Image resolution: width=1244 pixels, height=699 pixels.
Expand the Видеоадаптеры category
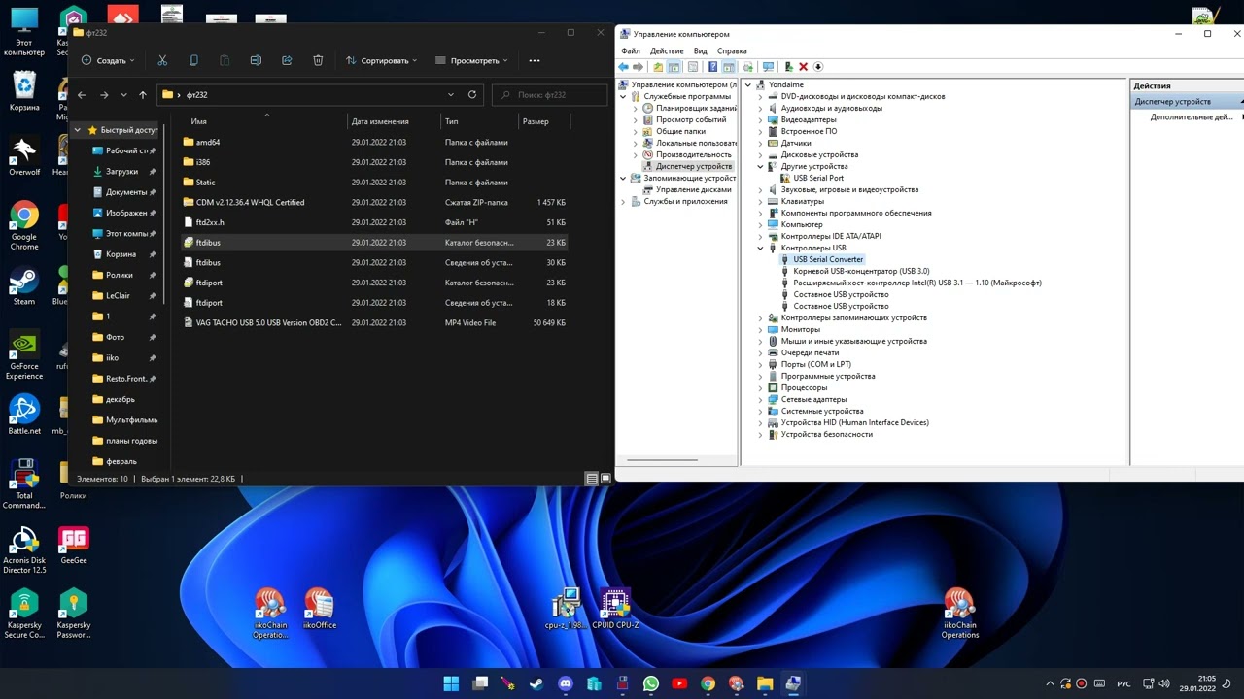pos(760,119)
